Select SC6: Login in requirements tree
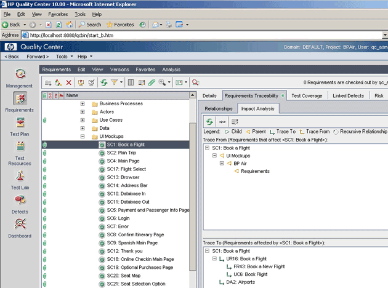 coord(118,218)
